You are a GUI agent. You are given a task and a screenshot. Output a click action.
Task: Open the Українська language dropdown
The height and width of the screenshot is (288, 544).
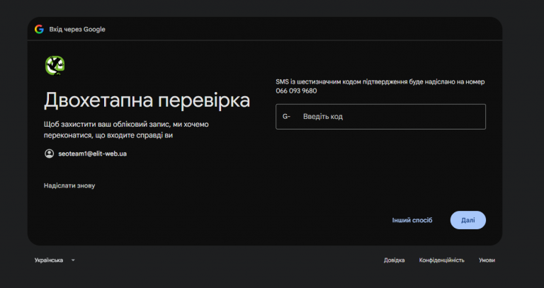coord(55,260)
